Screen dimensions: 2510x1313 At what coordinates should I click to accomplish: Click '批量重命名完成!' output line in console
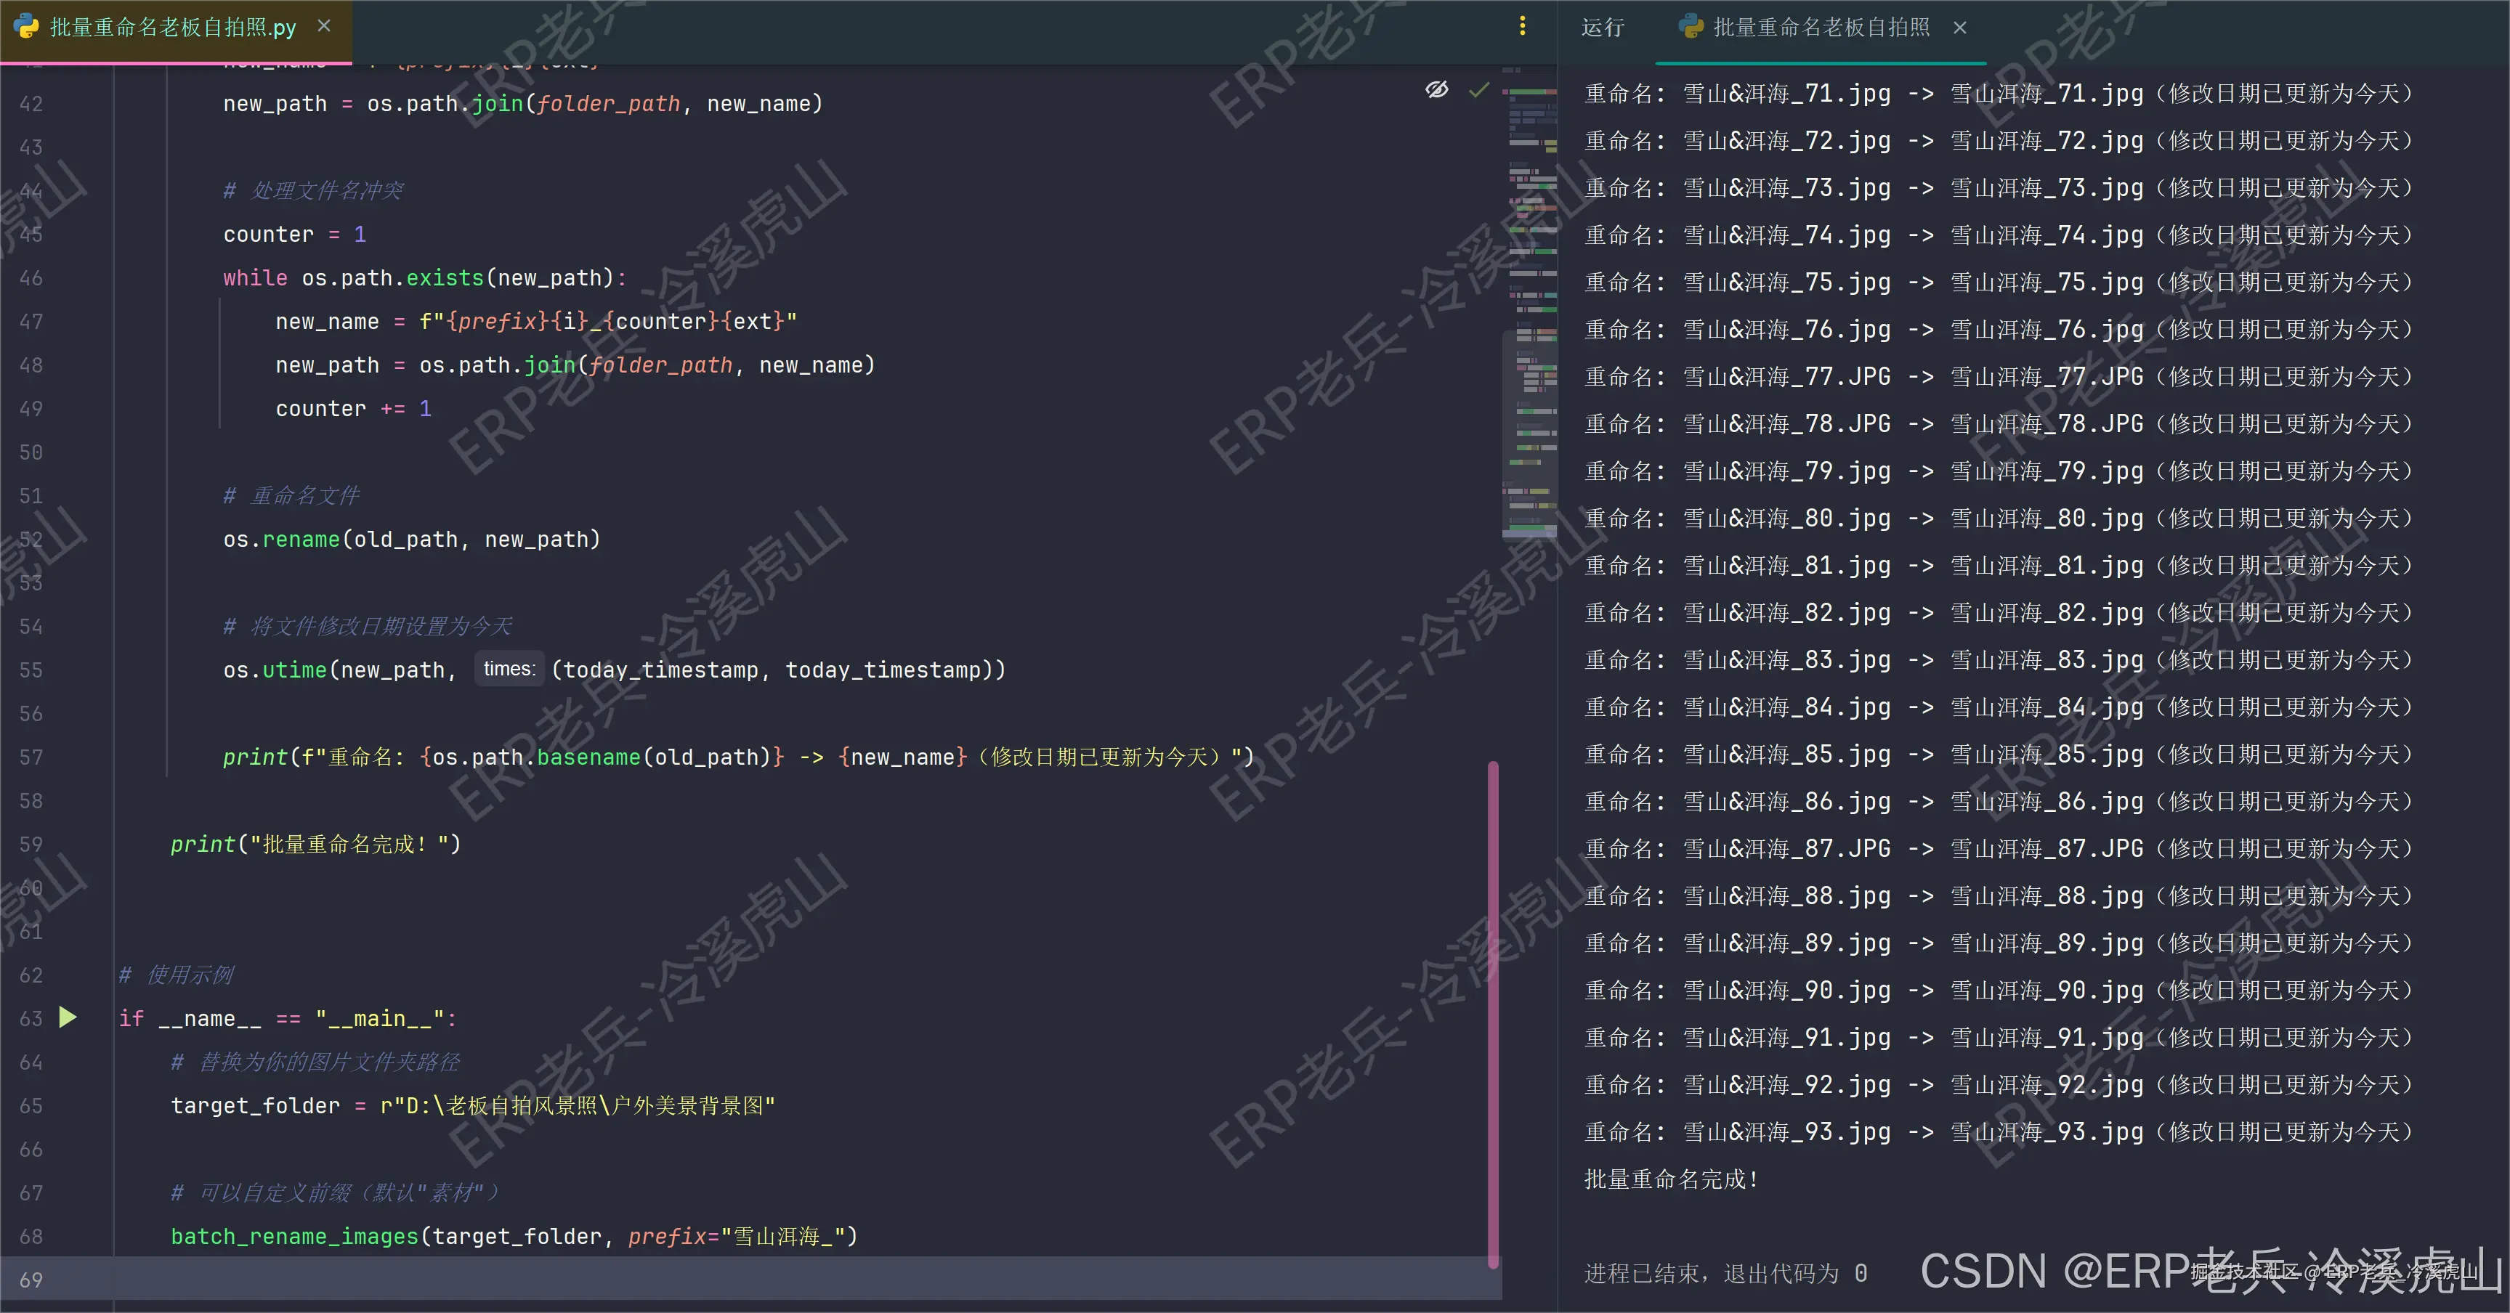tap(1670, 1179)
